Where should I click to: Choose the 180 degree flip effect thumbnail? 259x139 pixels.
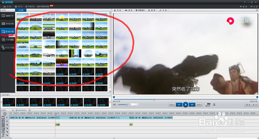tap(23, 44)
